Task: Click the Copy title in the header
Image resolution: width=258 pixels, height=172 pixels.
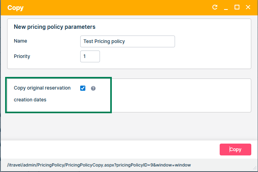Action: click(x=15, y=8)
